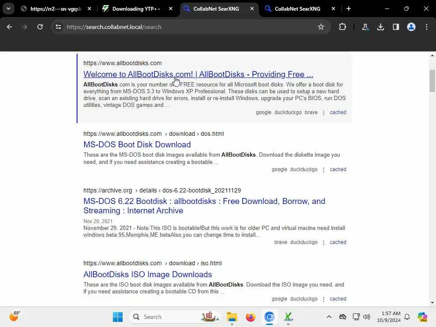Switch to the Downloading YTP++ tab

pos(136,9)
